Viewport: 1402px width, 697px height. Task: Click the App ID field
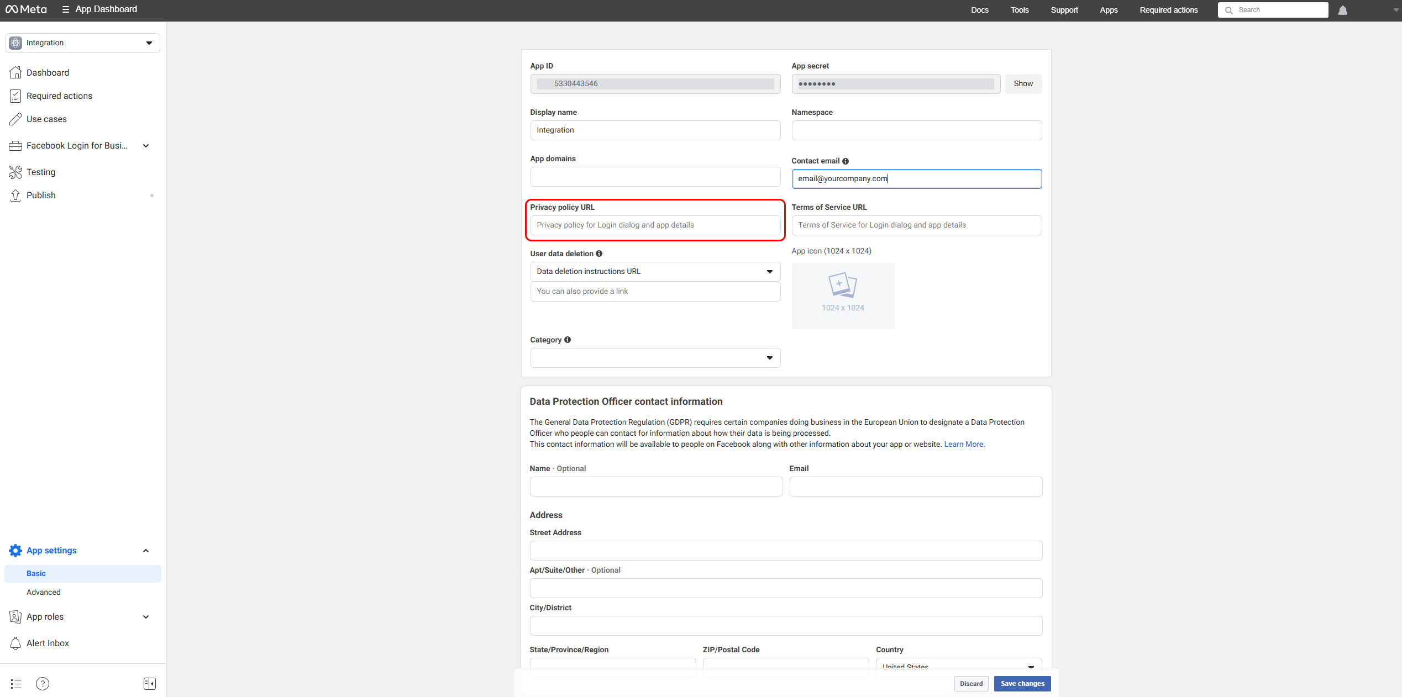pyautogui.click(x=655, y=83)
